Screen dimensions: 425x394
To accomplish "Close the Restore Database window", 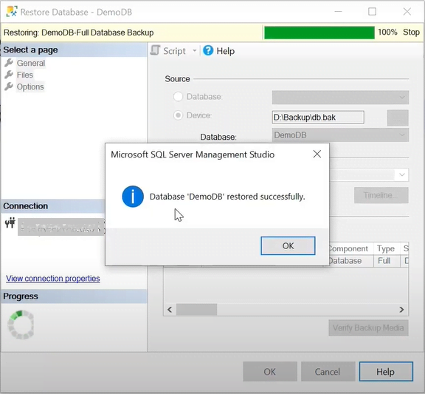I will click(407, 12).
